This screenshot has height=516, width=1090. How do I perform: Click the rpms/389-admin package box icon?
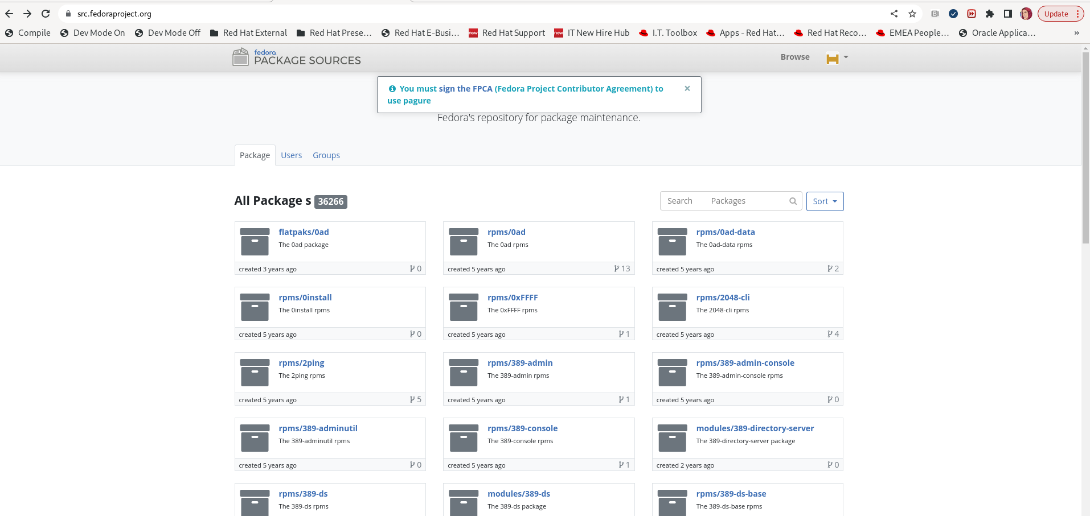coord(464,373)
